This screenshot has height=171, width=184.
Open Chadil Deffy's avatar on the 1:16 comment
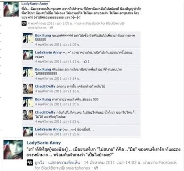[28, 89]
